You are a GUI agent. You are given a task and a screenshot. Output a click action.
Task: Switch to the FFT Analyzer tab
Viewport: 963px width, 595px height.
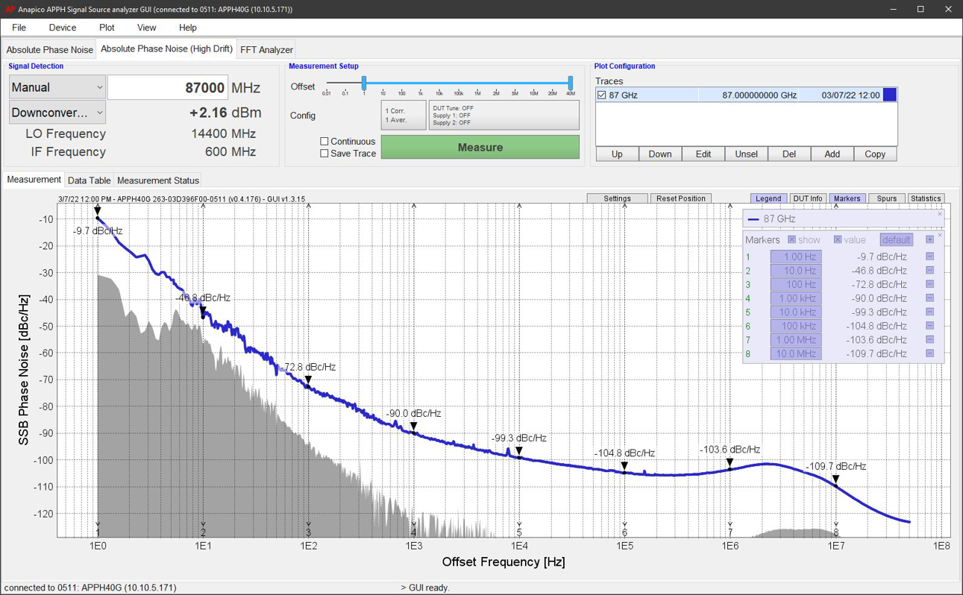[266, 50]
